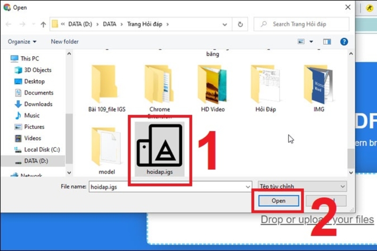Open the Chrome Extension folder

pyautogui.click(x=159, y=91)
